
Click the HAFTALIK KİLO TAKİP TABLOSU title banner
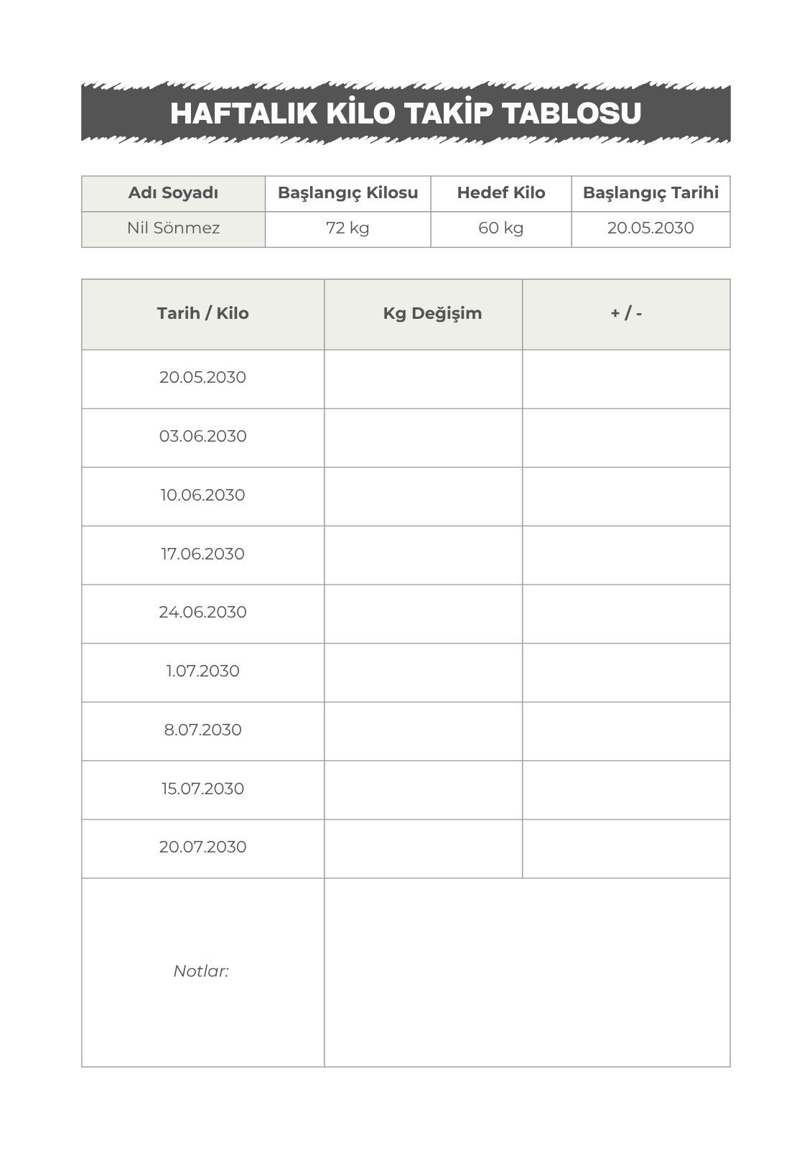tap(406, 113)
